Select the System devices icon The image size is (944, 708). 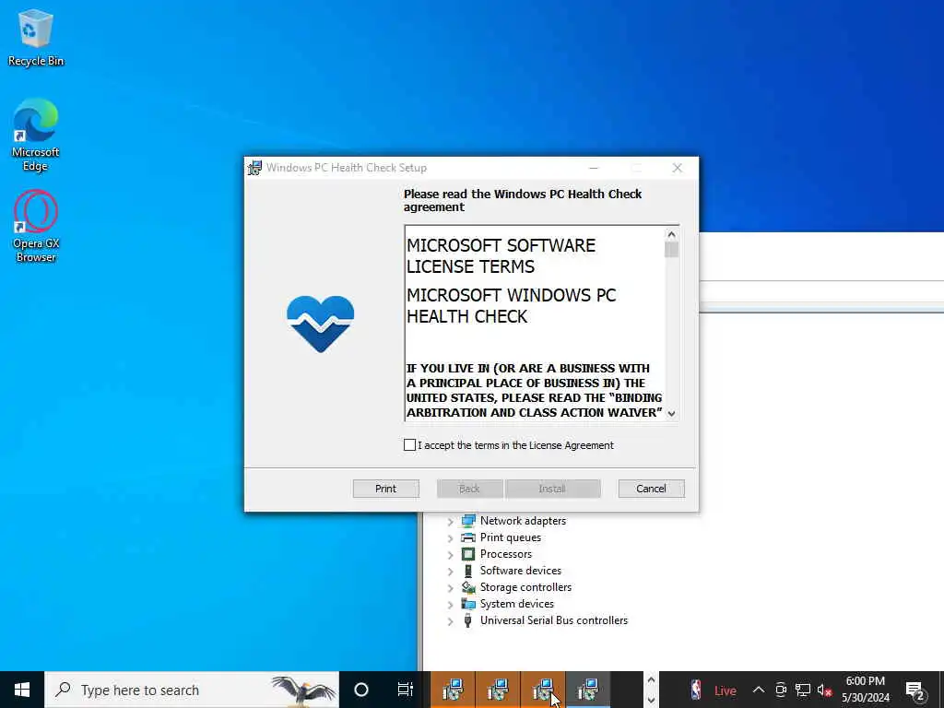coord(467,604)
